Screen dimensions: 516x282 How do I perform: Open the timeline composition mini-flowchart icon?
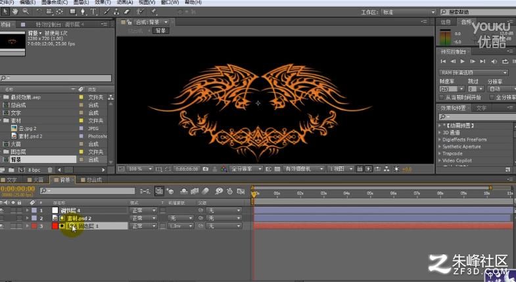pos(145,191)
